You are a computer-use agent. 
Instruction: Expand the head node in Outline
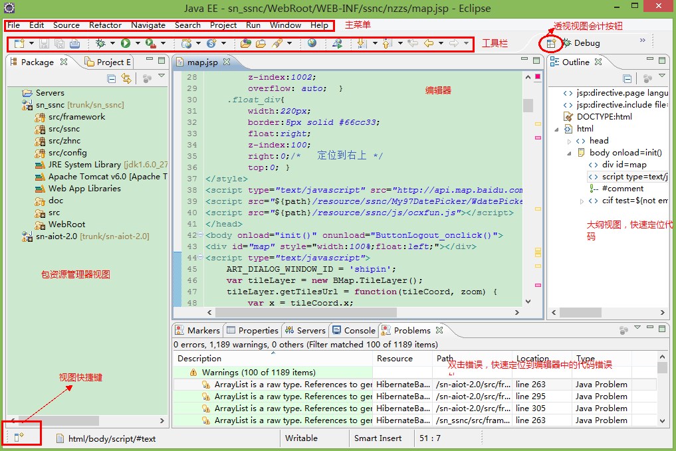[x=569, y=141]
